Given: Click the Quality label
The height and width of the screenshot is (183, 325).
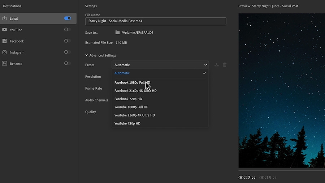Looking at the screenshot, I should tap(91, 112).
